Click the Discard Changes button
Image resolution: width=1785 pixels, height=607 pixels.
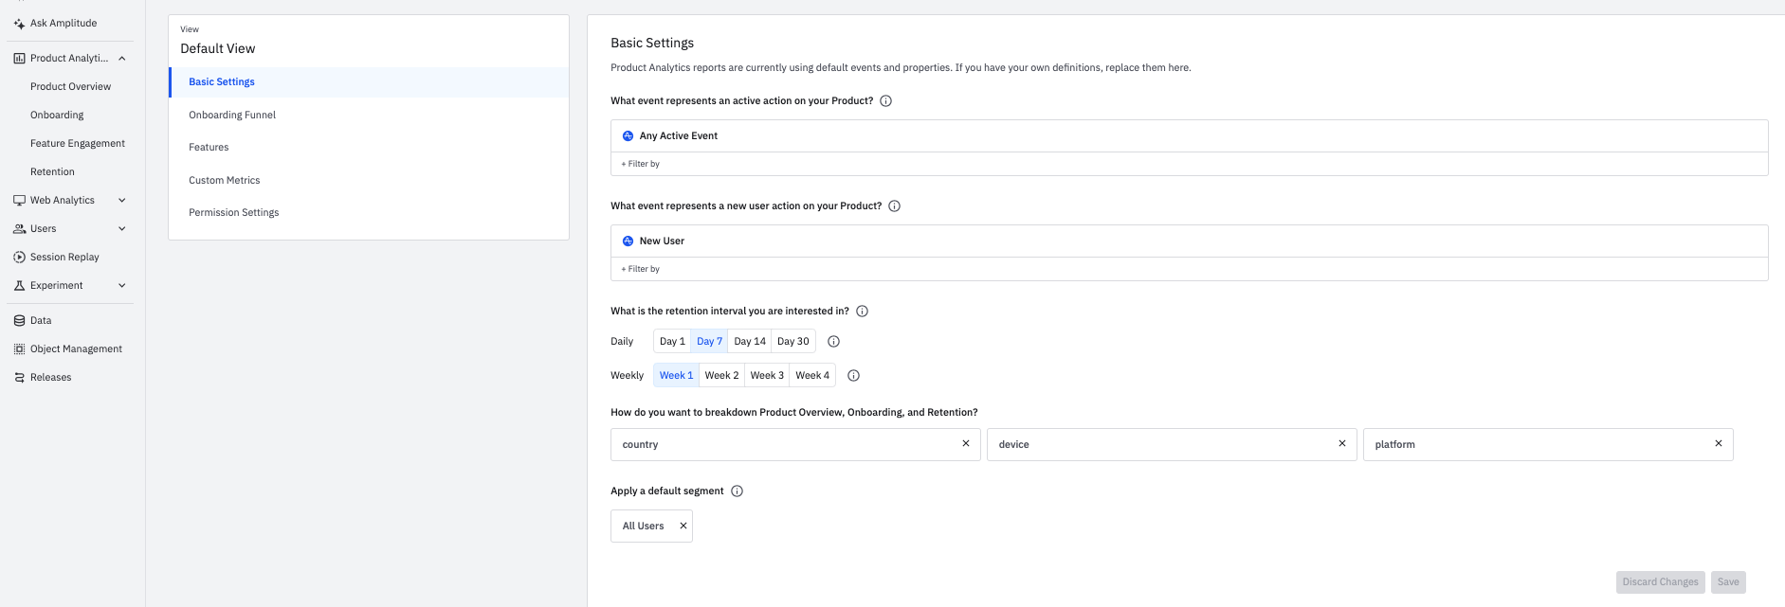[1660, 581]
